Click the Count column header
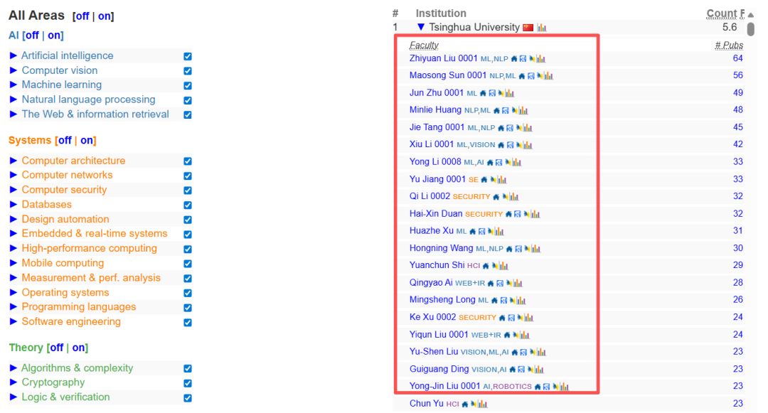 [722, 14]
